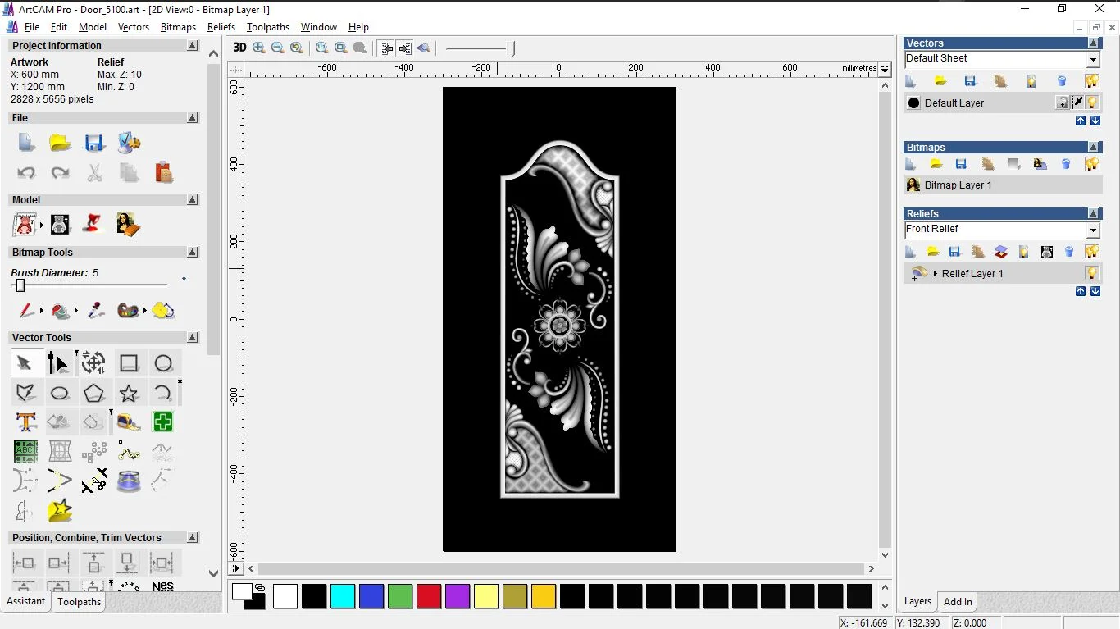Select the Create Star tool
1120x629 pixels.
[x=129, y=393]
